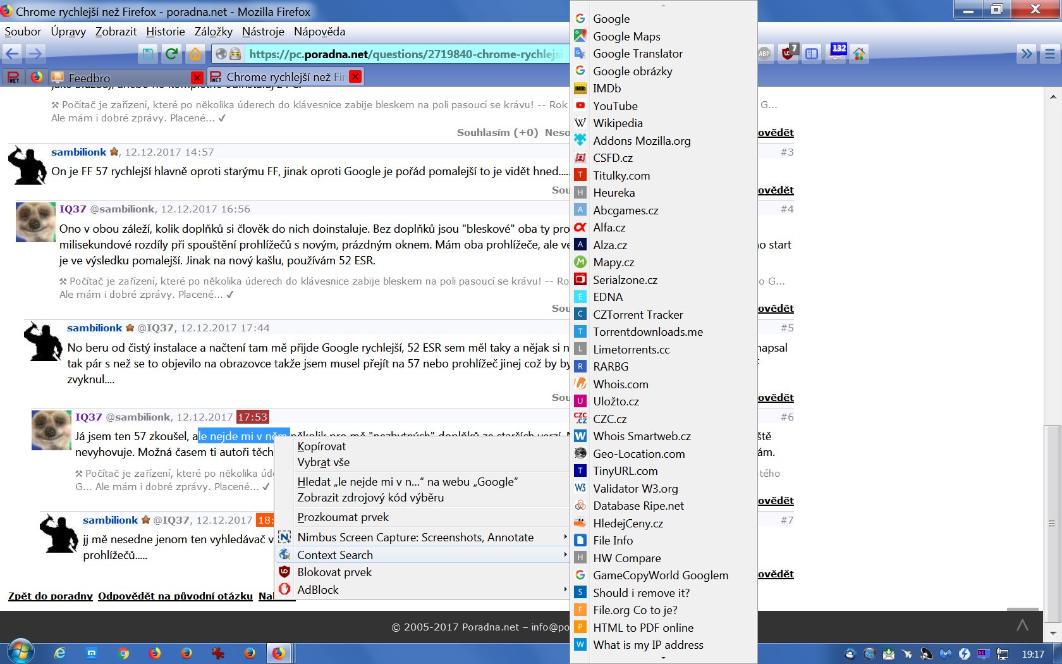The height and width of the screenshot is (664, 1062).
Task: Open the Záložky menu
Action: [x=214, y=32]
